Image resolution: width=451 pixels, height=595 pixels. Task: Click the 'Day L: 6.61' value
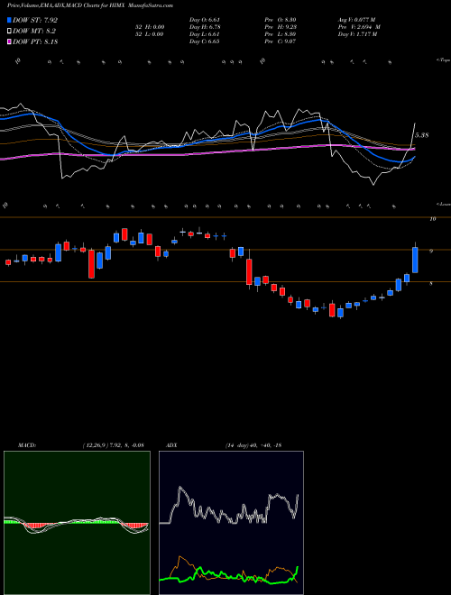click(x=205, y=34)
